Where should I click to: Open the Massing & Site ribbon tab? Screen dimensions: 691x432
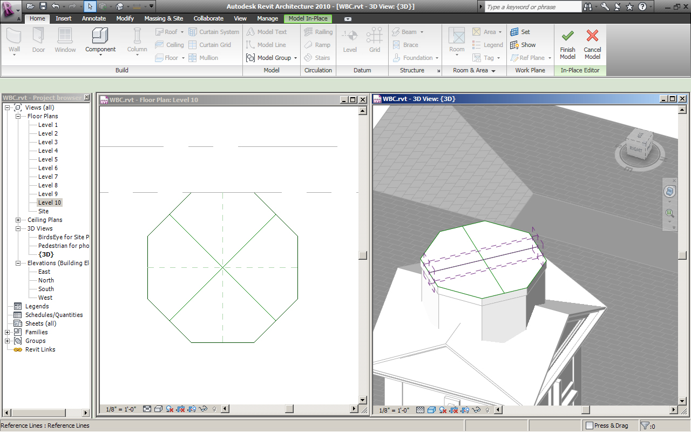[164, 18]
